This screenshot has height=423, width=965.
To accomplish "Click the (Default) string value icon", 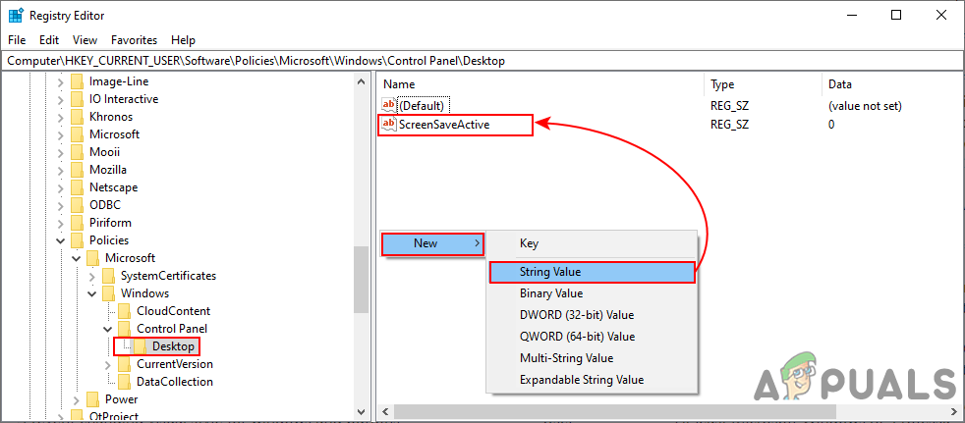I will tap(389, 106).
